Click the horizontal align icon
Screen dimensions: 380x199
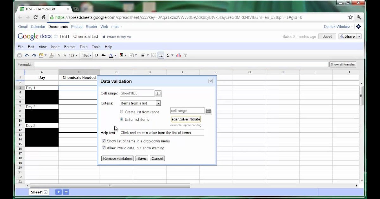pyautogui.click(x=143, y=55)
